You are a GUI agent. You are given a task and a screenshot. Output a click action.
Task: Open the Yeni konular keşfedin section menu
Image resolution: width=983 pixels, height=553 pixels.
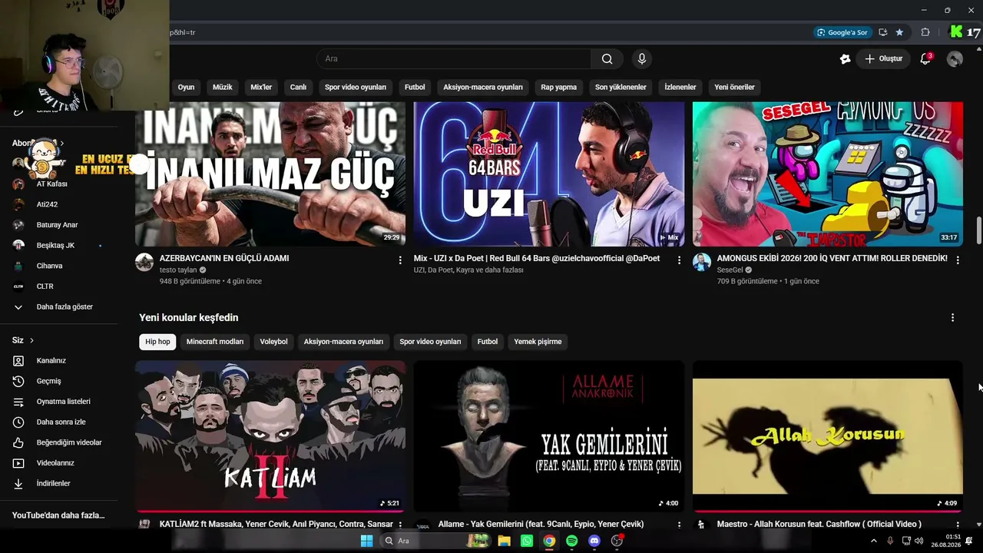click(x=953, y=318)
